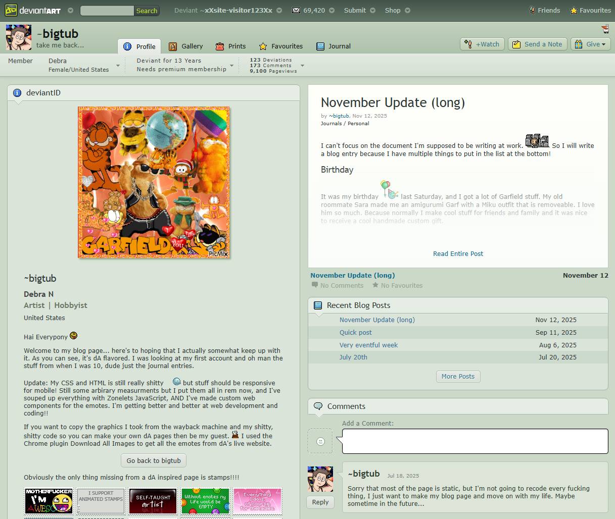Click the Garfield collage deviantID image
The width and height of the screenshot is (615, 519).
click(154, 182)
